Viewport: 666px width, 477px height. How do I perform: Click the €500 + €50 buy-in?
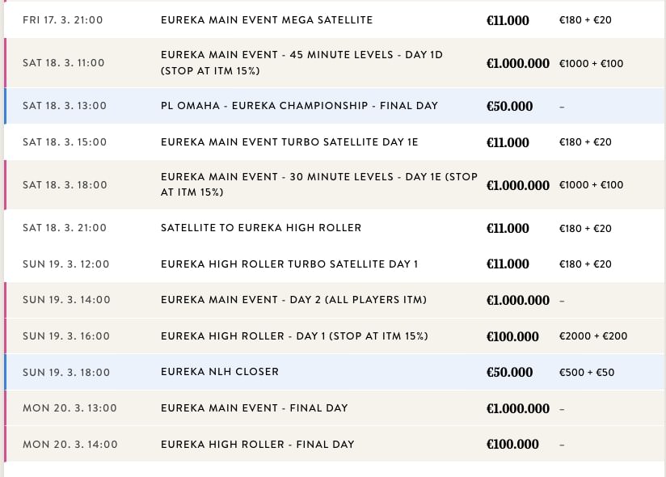click(x=587, y=373)
